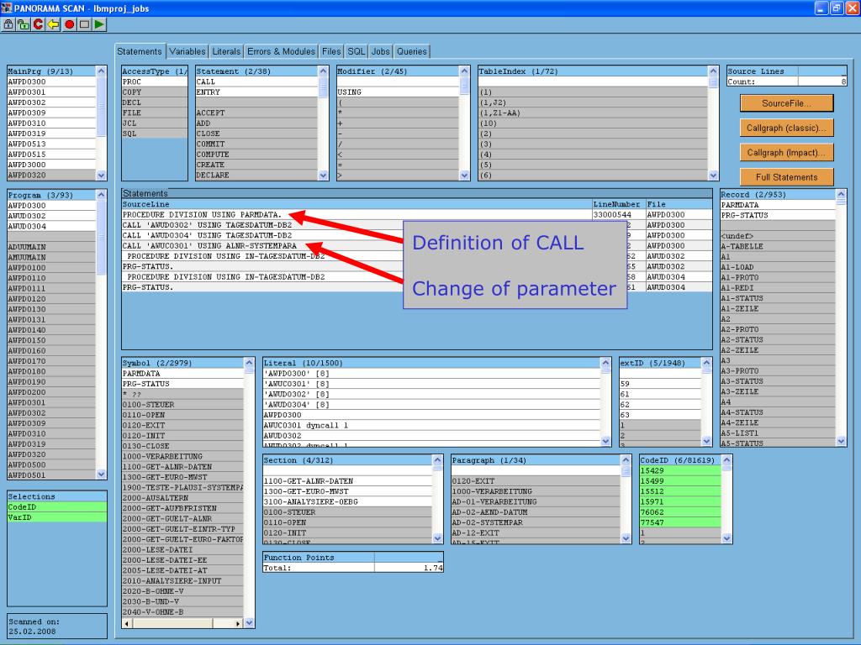The image size is (861, 645).
Task: Select AWPD0150 in Program list
Action: pyautogui.click(x=51, y=340)
